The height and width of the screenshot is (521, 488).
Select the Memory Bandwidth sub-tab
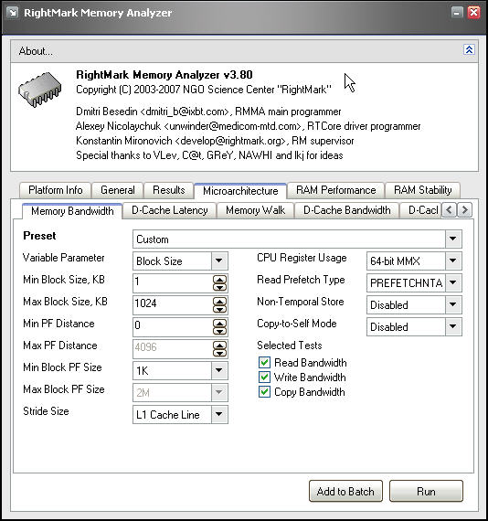72,211
